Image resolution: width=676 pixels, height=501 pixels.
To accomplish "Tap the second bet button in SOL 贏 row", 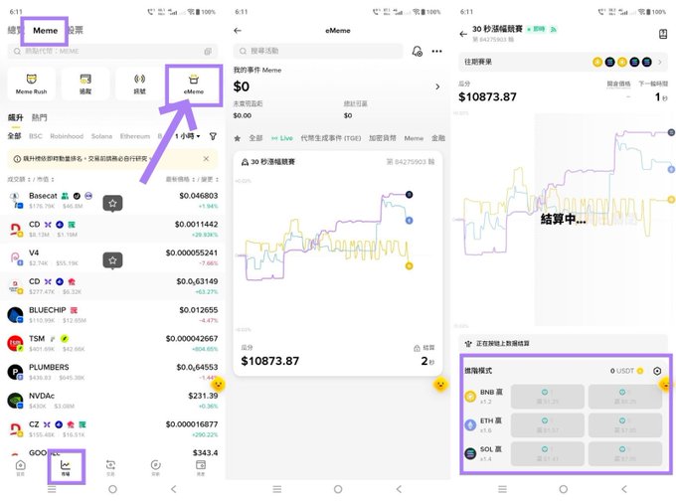I will click(x=624, y=453).
